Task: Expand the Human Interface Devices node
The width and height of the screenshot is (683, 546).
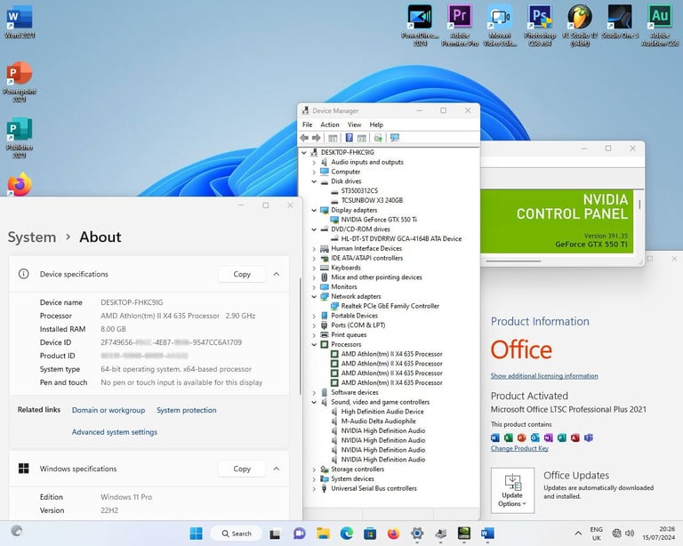Action: tap(314, 249)
